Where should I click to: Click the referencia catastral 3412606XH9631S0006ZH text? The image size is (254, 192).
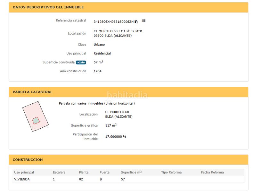pos(114,22)
